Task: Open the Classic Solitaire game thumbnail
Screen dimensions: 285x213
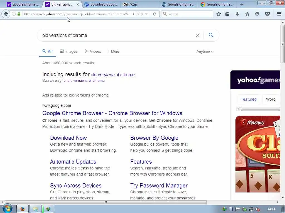Action: pyautogui.click(x=258, y=154)
